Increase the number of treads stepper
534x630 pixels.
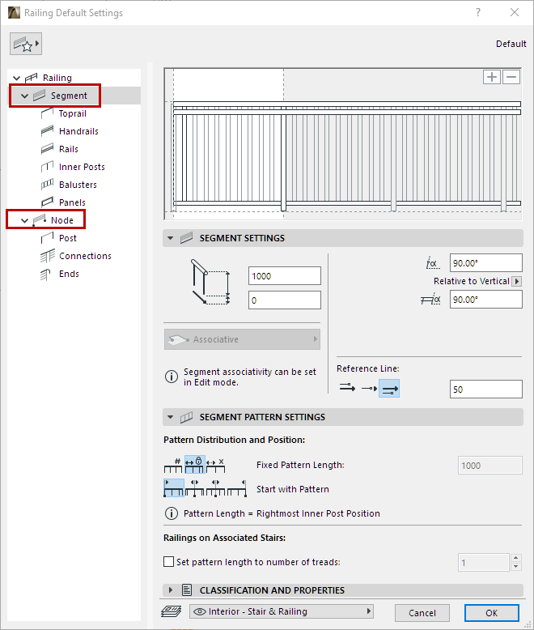pos(516,558)
